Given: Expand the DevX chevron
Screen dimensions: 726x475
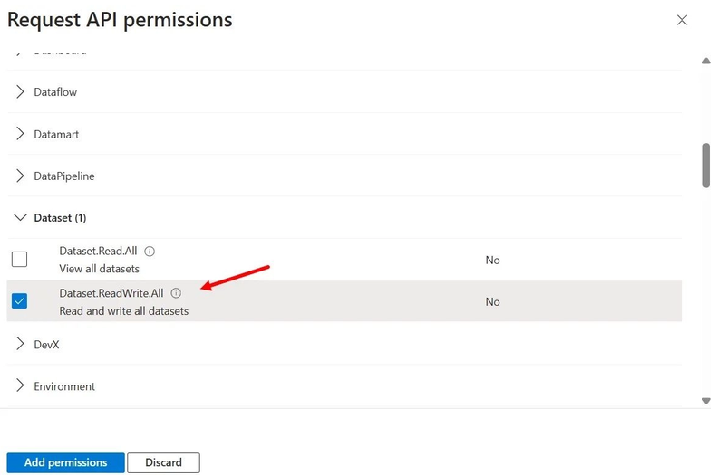Looking at the screenshot, I should [x=20, y=344].
